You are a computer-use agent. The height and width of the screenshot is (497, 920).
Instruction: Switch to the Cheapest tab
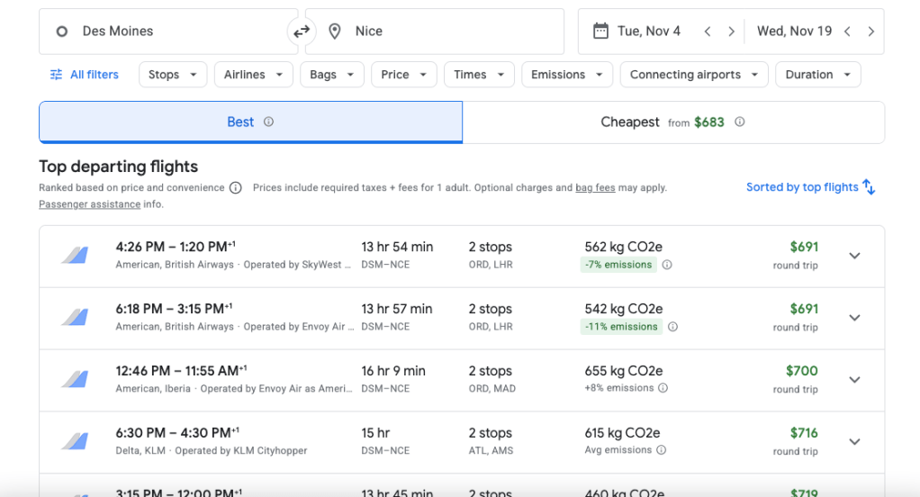(672, 122)
